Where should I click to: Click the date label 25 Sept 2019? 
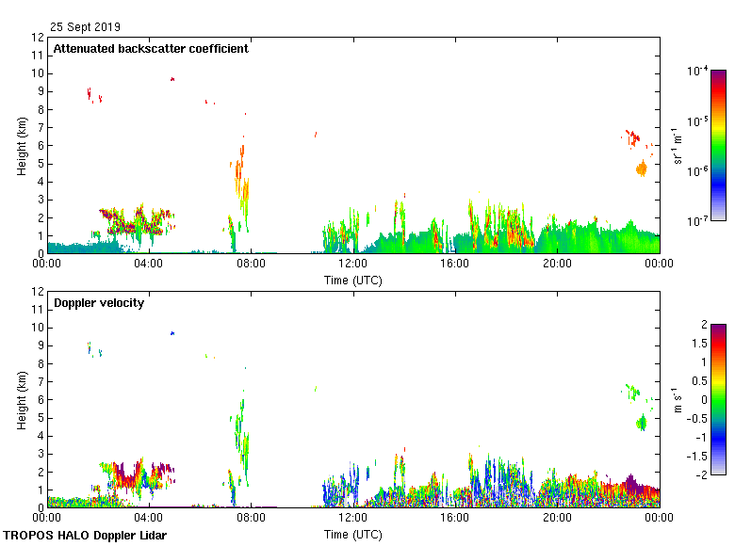[x=85, y=27]
